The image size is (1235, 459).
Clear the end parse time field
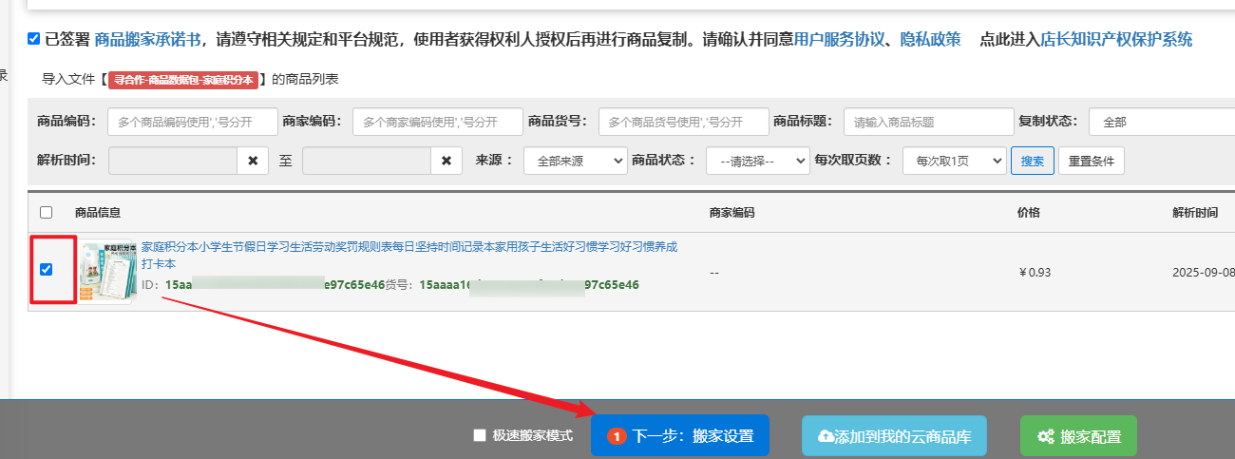(446, 161)
